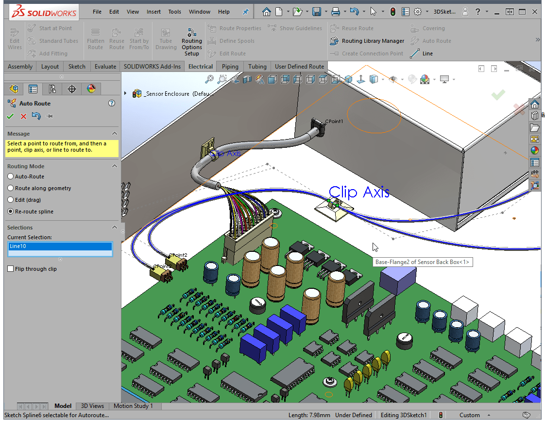Click Show Guidelines button

coord(295,28)
